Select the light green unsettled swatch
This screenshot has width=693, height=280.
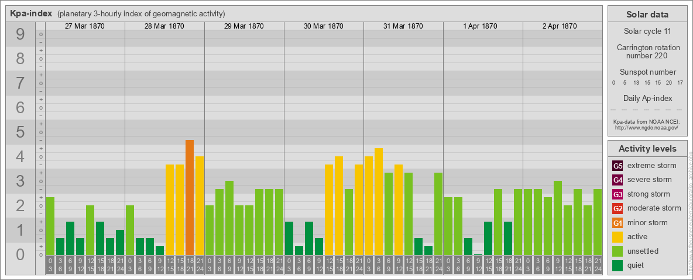[x=617, y=251]
